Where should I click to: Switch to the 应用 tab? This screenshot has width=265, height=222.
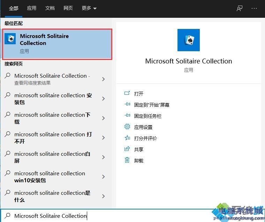point(32,8)
